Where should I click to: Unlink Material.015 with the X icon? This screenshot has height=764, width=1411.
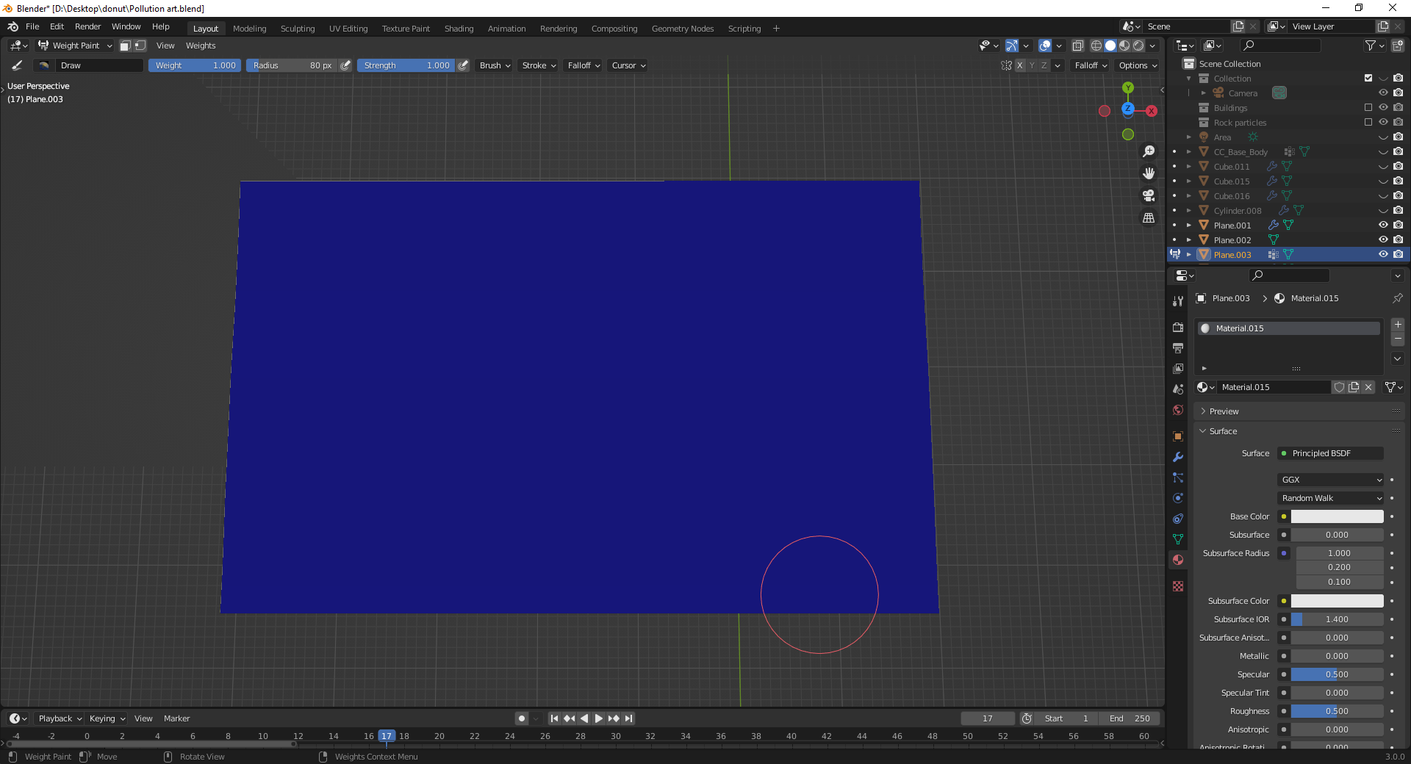pyautogui.click(x=1368, y=387)
